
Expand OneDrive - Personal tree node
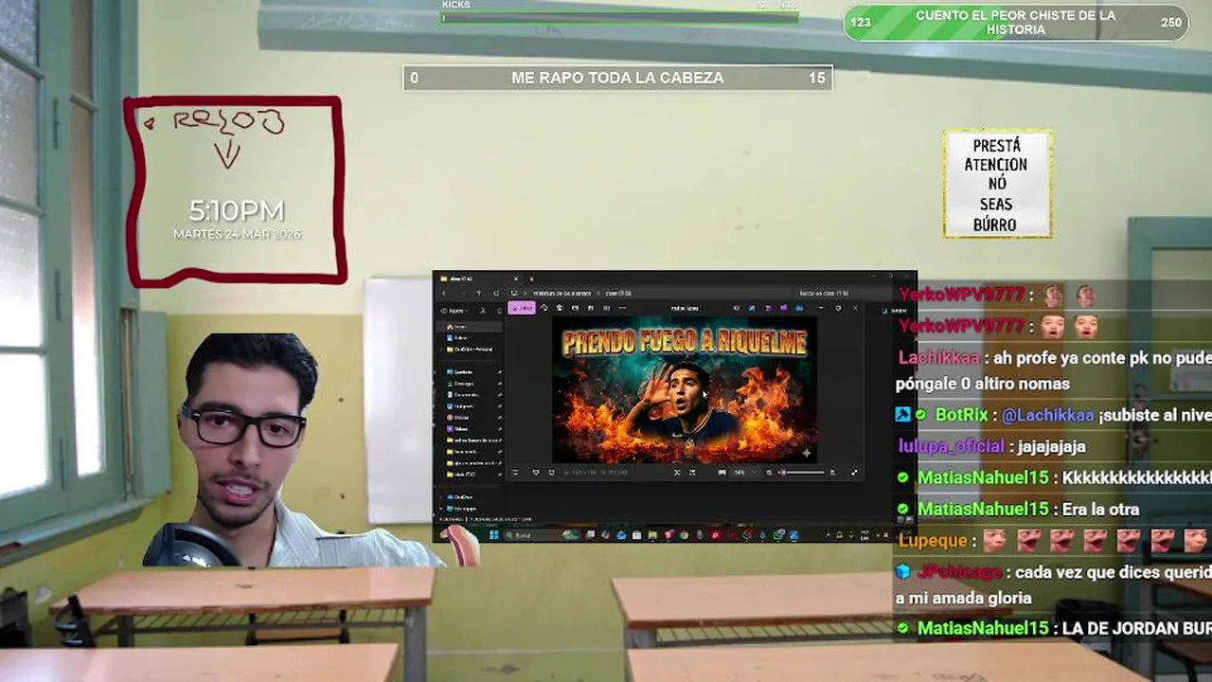[440, 350]
